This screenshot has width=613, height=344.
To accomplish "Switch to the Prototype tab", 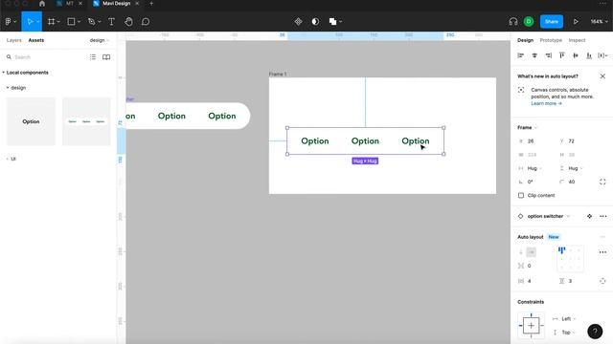I will (551, 40).
